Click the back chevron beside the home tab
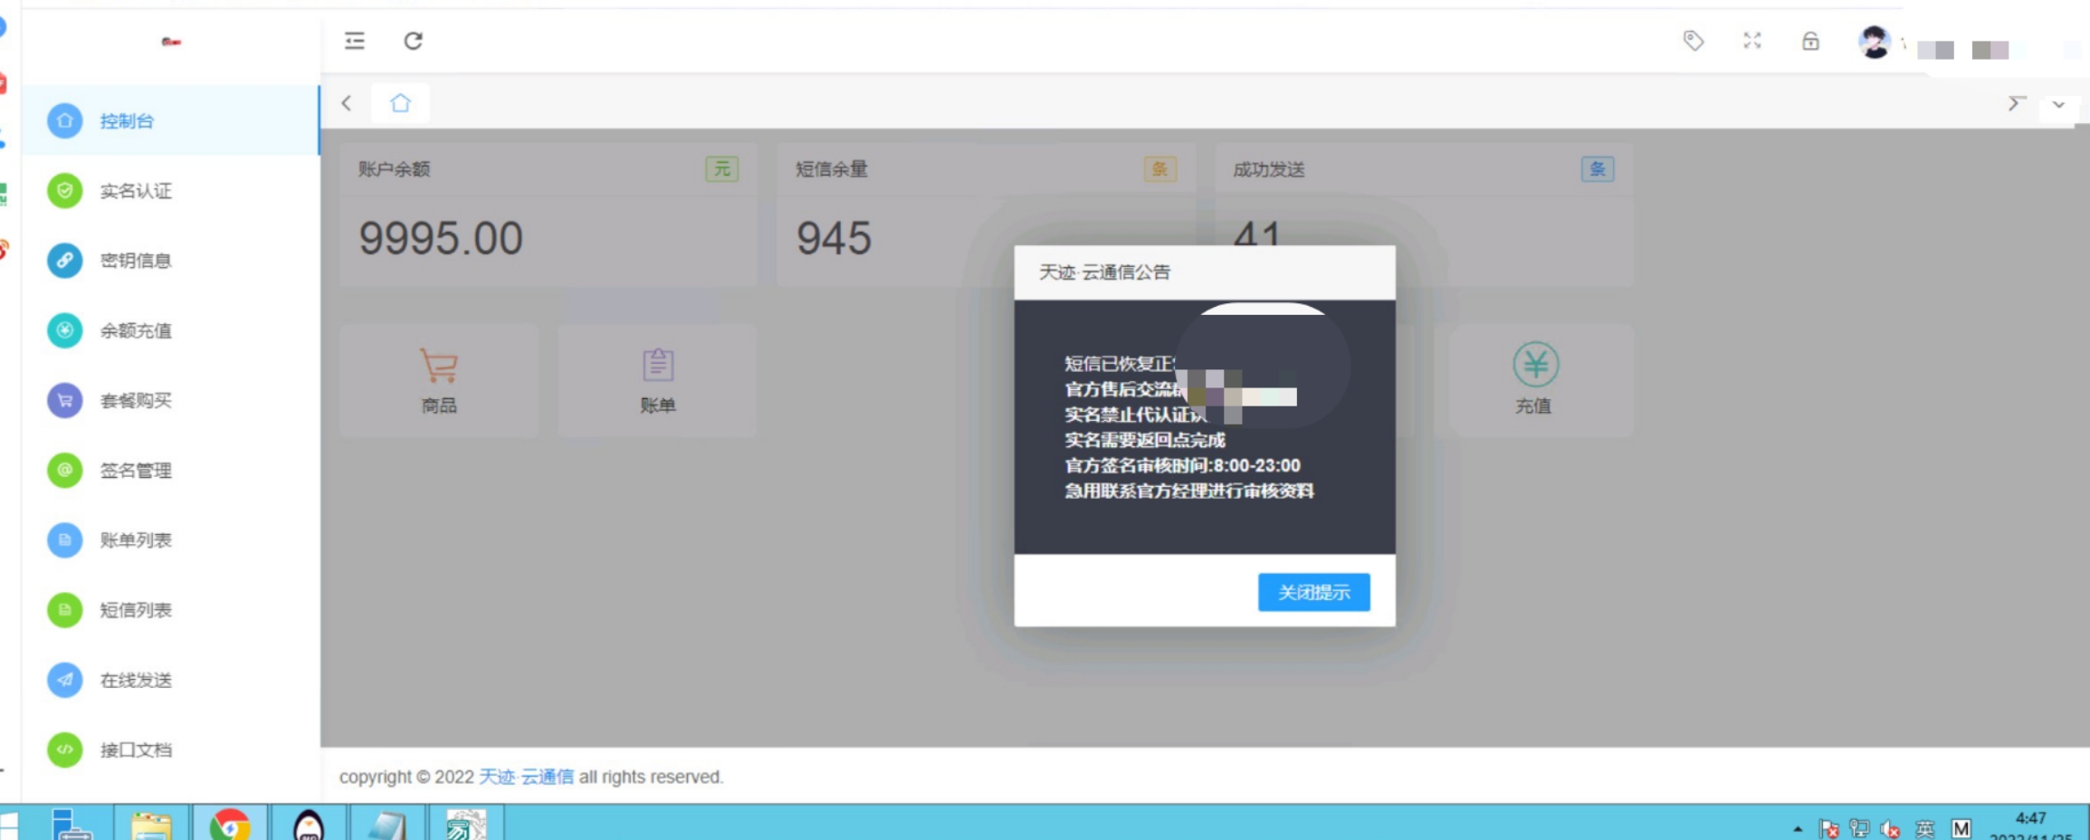2090x840 pixels. tap(347, 103)
